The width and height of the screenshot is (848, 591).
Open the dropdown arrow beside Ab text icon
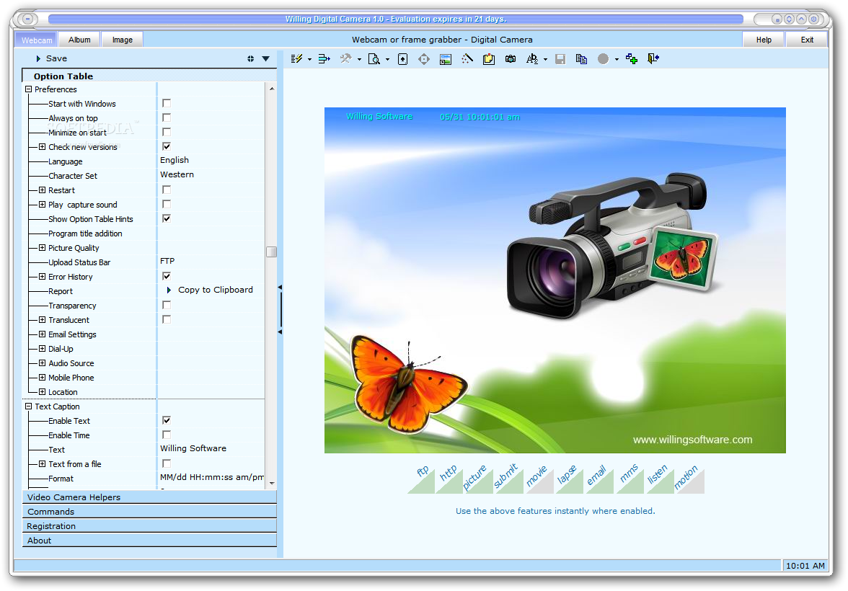point(545,60)
